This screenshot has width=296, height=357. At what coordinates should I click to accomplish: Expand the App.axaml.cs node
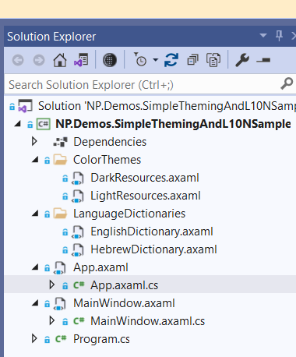(x=51, y=285)
